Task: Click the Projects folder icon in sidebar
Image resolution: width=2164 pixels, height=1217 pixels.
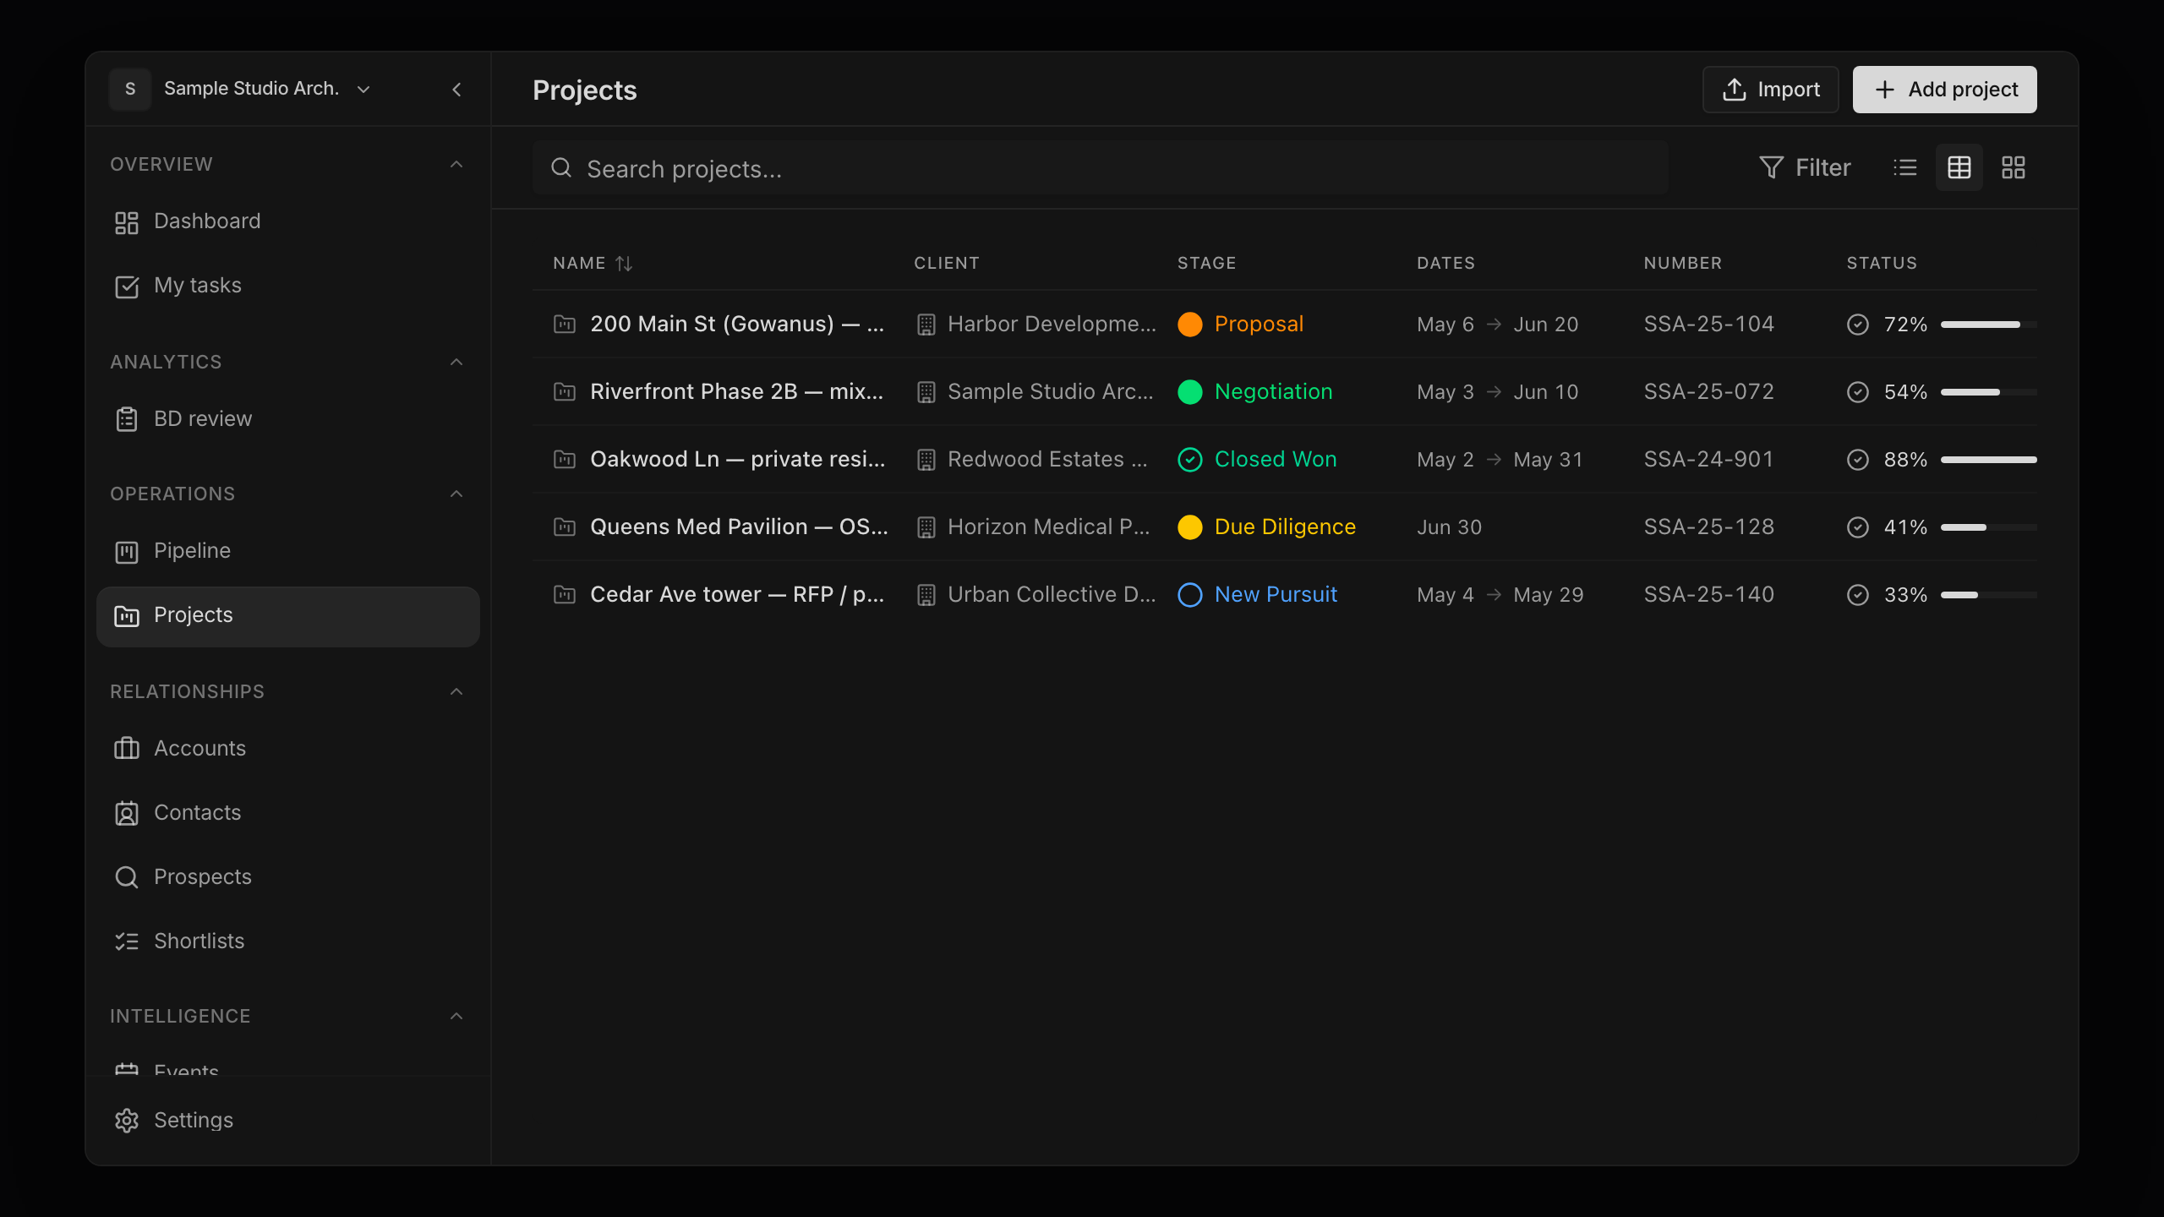Action: coord(127,616)
